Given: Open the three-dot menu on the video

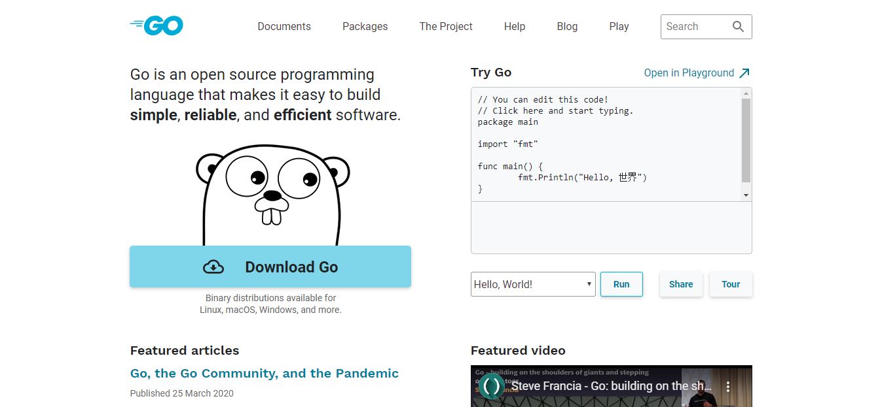Looking at the screenshot, I should click(727, 386).
